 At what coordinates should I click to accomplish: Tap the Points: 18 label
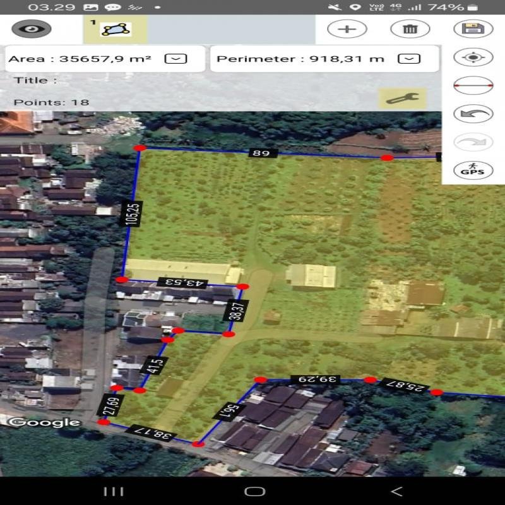[x=51, y=102]
